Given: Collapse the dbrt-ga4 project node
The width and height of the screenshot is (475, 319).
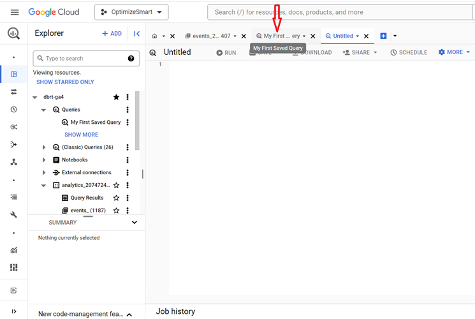Looking at the screenshot, I should click(x=35, y=97).
